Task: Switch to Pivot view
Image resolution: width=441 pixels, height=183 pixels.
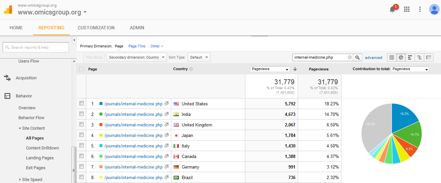Action: 428,57
